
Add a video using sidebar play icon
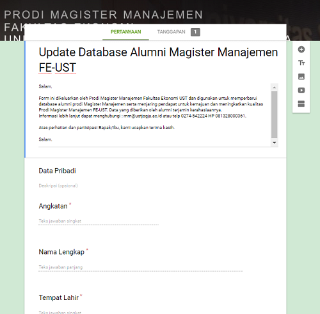[x=301, y=90]
